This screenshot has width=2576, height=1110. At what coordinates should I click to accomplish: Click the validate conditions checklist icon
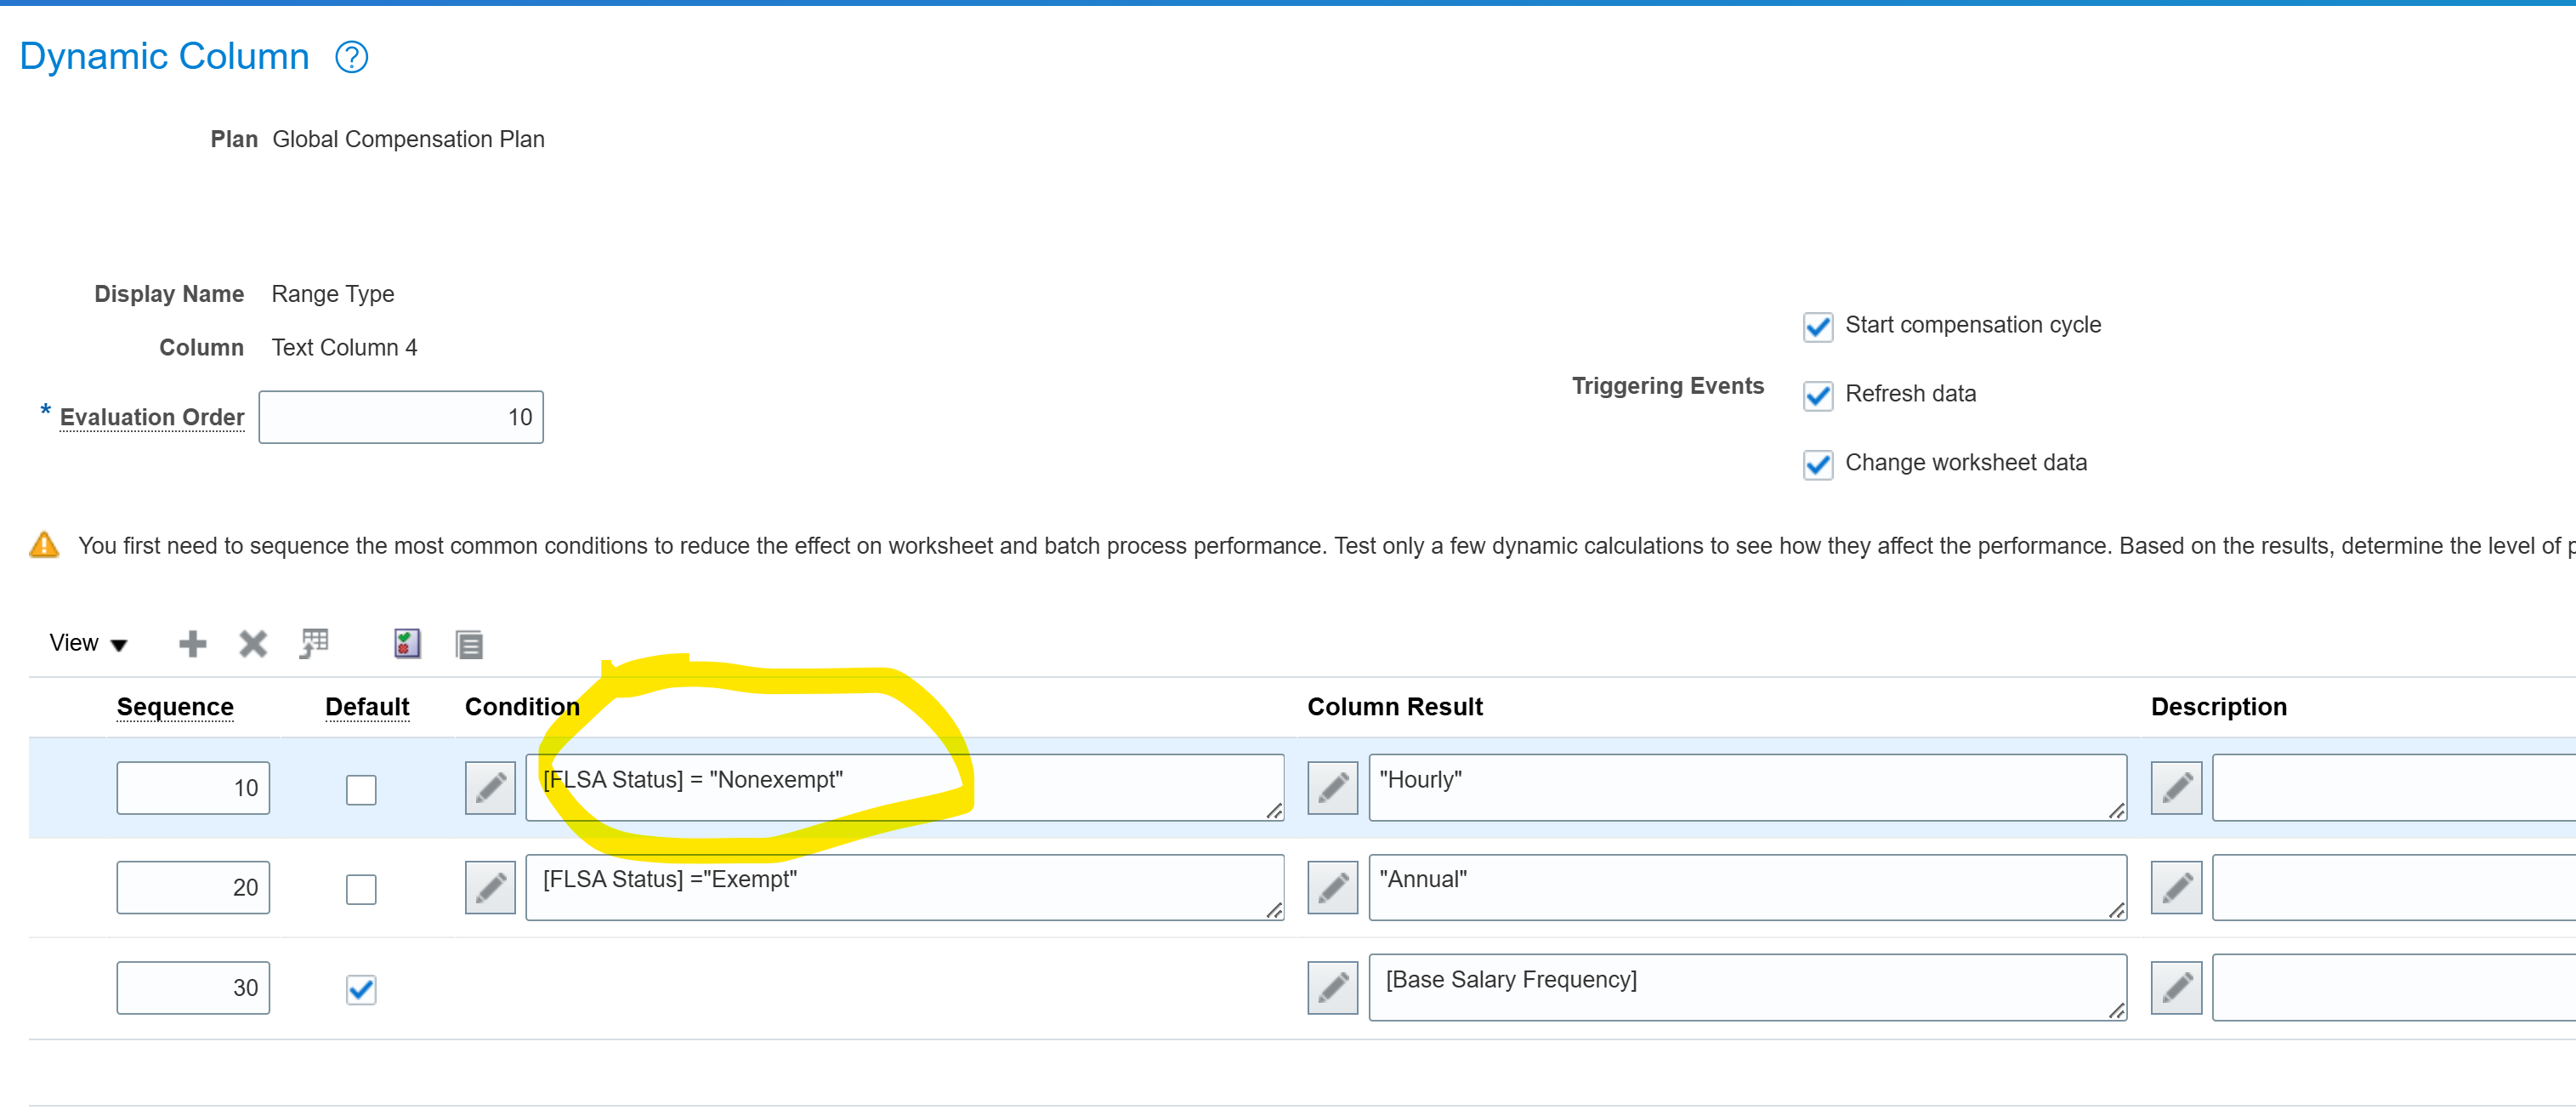pos(407,642)
